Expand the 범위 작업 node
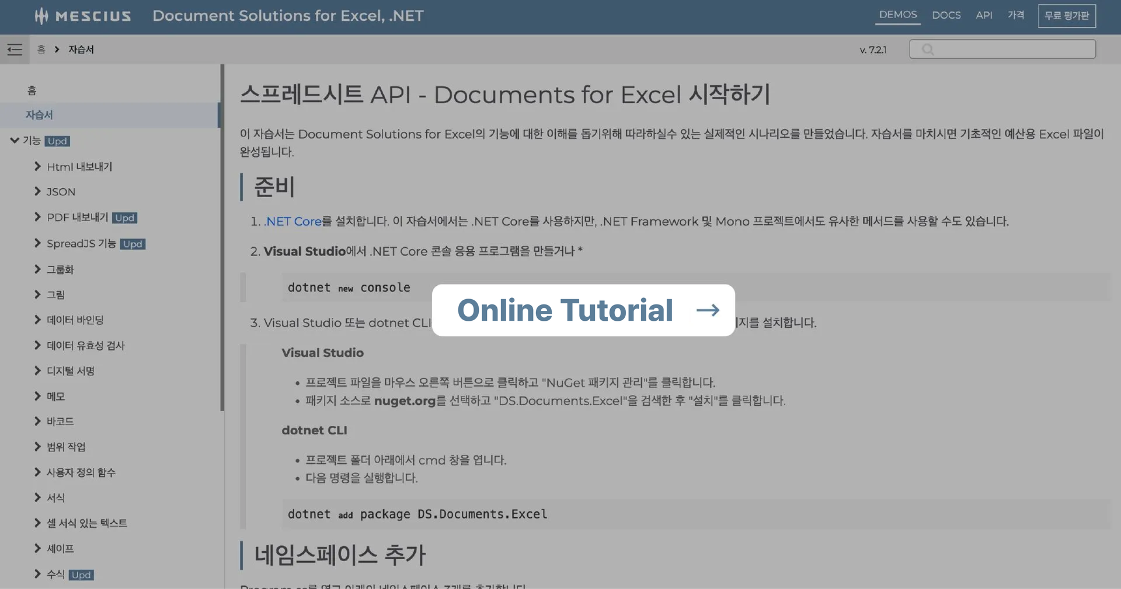Viewport: 1121px width, 589px height. pyautogui.click(x=37, y=447)
